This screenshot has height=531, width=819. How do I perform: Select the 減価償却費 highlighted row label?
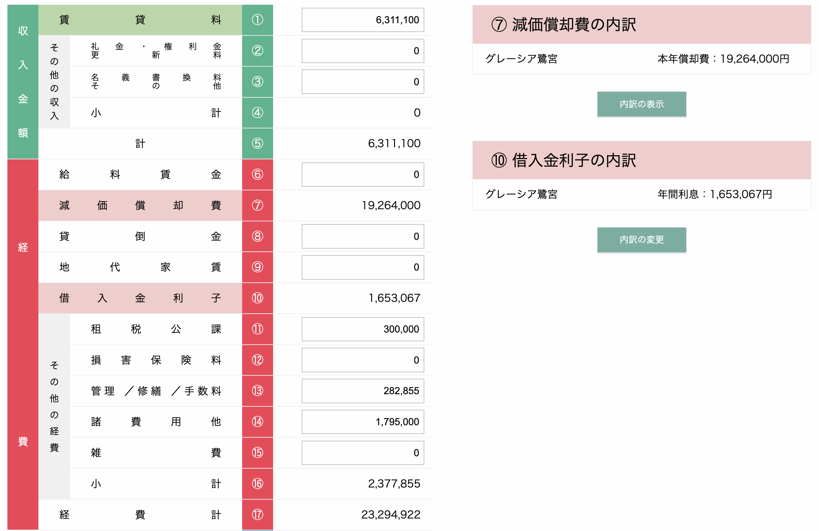pos(140,206)
